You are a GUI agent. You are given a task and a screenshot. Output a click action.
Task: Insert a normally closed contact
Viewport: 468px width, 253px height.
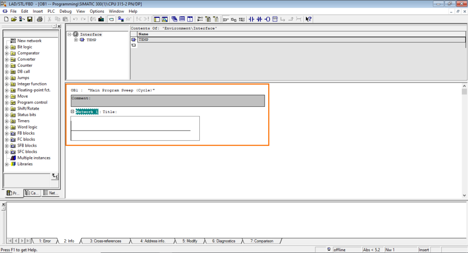[x=260, y=19]
